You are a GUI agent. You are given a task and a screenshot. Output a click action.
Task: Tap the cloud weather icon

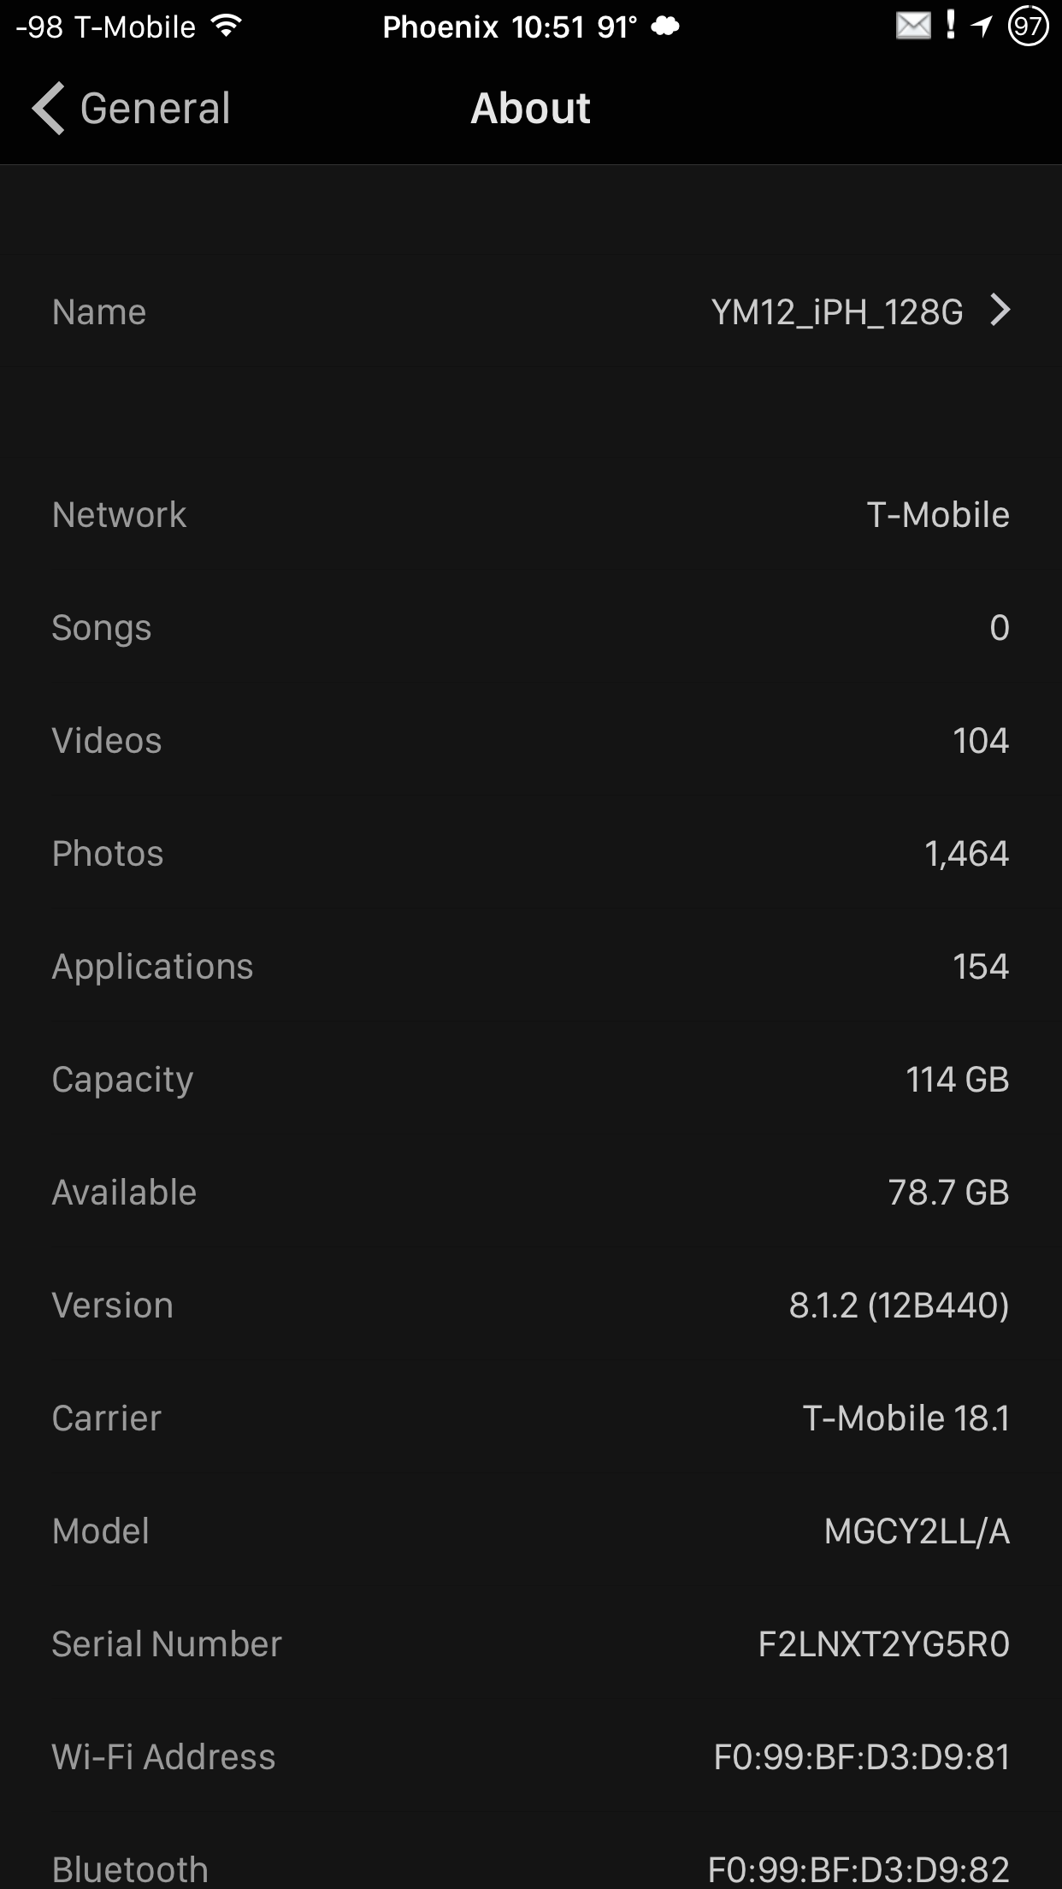[665, 27]
